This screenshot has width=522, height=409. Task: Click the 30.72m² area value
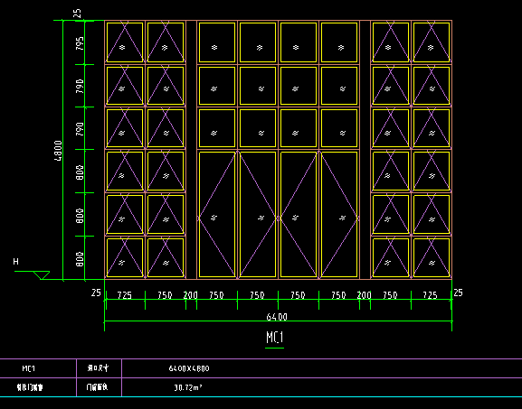coord(188,387)
